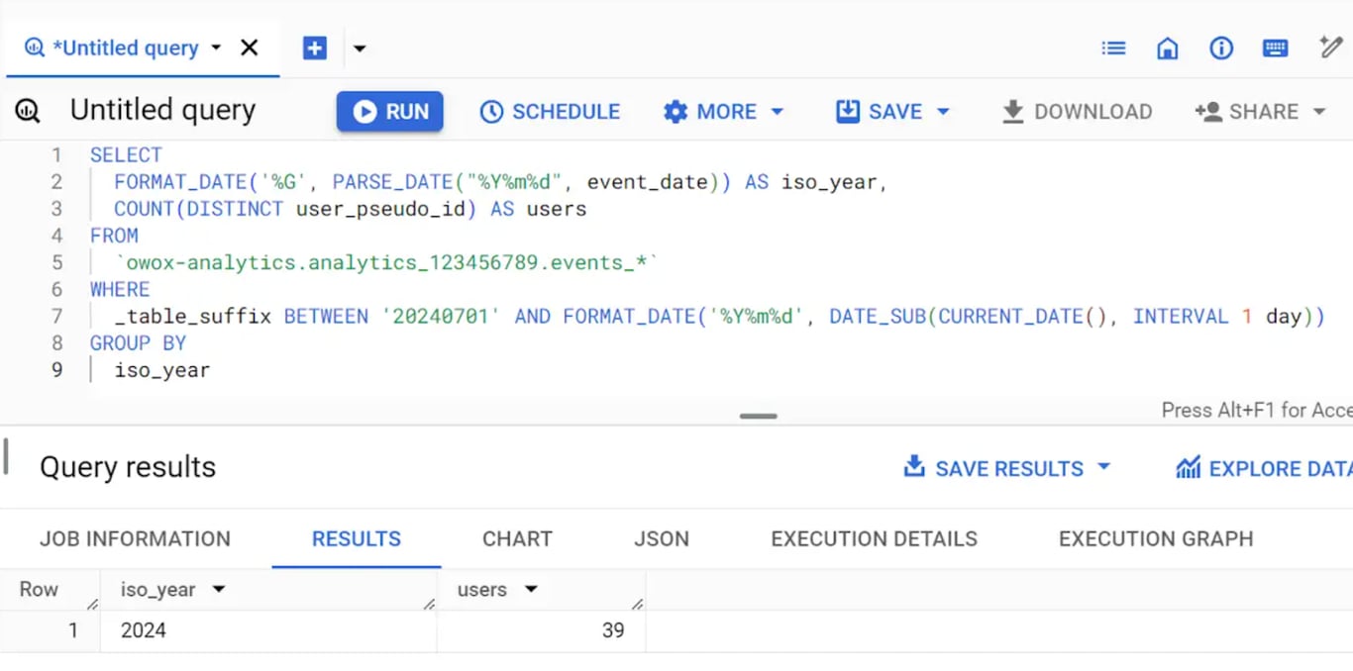Schedule the query
1353x671 pixels.
tap(550, 112)
